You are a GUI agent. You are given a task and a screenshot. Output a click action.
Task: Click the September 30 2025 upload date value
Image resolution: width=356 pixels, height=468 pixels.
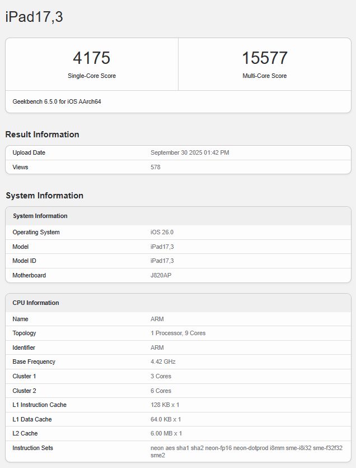pyautogui.click(x=190, y=152)
